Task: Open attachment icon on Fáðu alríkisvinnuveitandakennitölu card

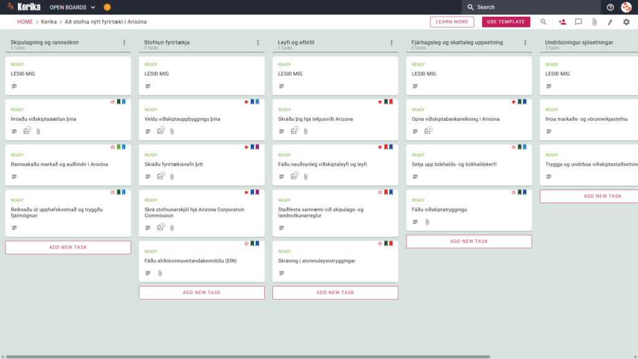Action: click(160, 273)
